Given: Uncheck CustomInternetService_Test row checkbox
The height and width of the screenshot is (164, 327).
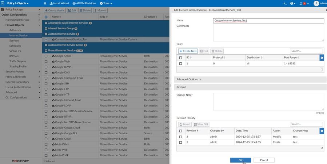Looking at the screenshot, I should pos(46,39).
